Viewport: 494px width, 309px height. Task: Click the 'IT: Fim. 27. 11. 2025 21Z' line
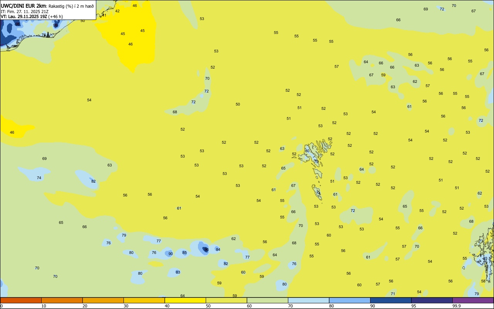click(25, 12)
